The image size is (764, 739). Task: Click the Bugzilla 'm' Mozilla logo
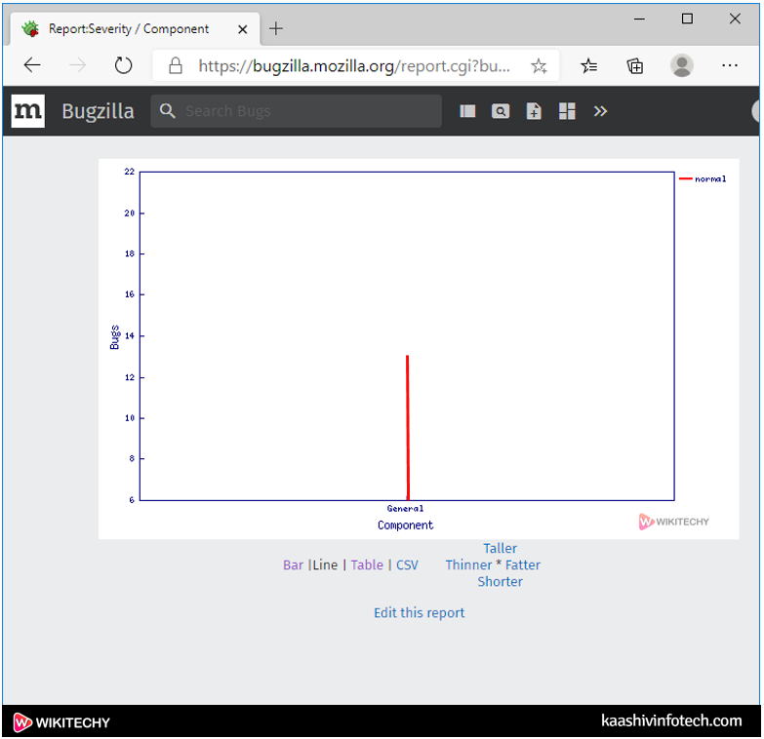tap(28, 111)
